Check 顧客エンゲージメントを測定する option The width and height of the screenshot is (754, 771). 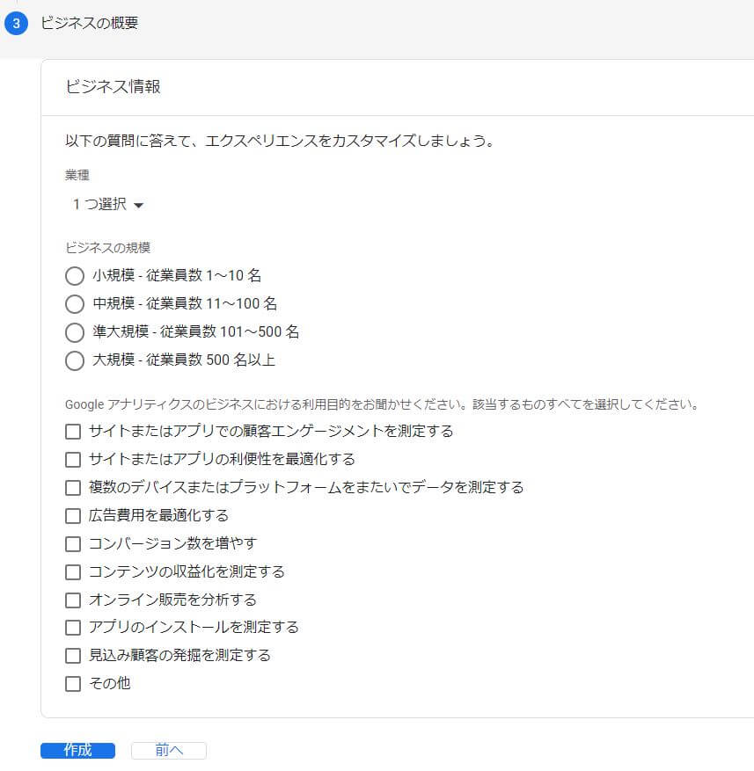73,432
